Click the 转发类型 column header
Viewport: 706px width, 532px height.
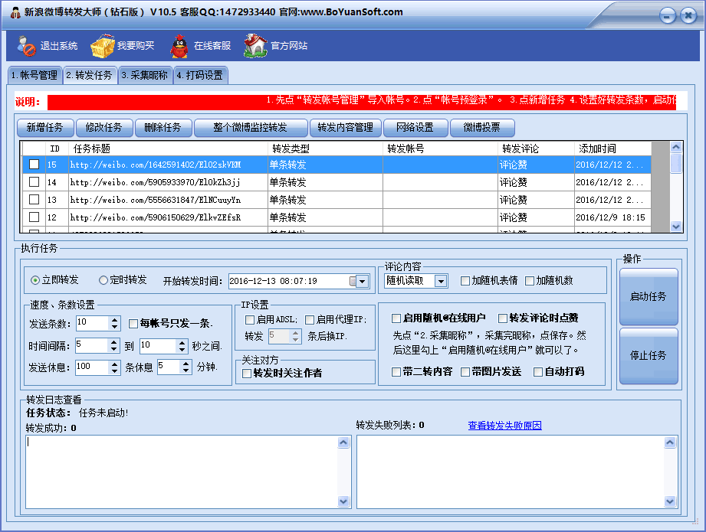pyautogui.click(x=326, y=149)
